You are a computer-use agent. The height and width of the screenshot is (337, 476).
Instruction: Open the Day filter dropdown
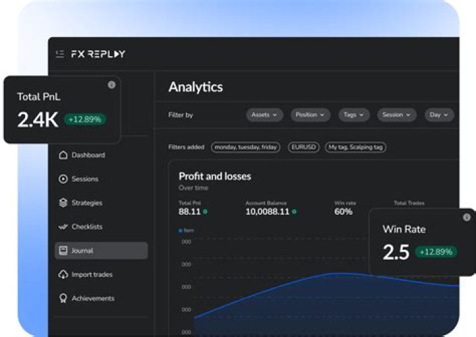click(x=439, y=115)
